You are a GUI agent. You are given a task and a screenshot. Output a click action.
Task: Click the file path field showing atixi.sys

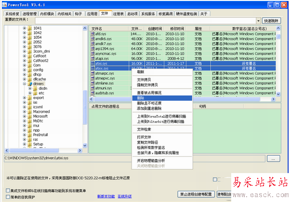pyautogui.click(x=134, y=159)
